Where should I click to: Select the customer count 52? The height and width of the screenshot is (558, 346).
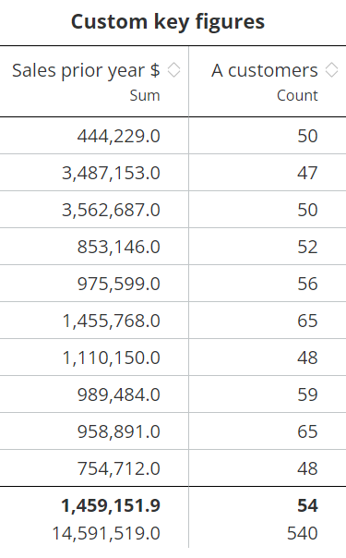pyautogui.click(x=307, y=247)
